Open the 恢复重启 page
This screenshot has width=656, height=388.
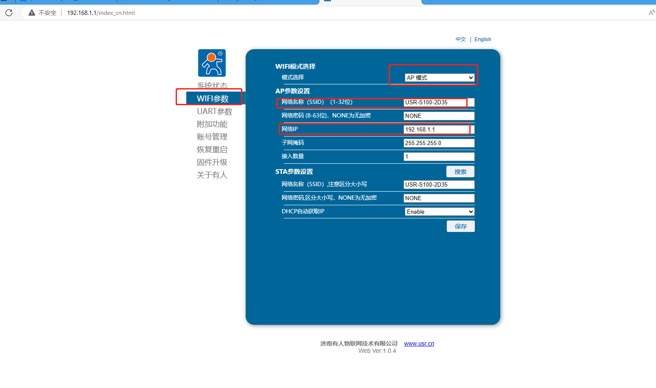pos(212,149)
